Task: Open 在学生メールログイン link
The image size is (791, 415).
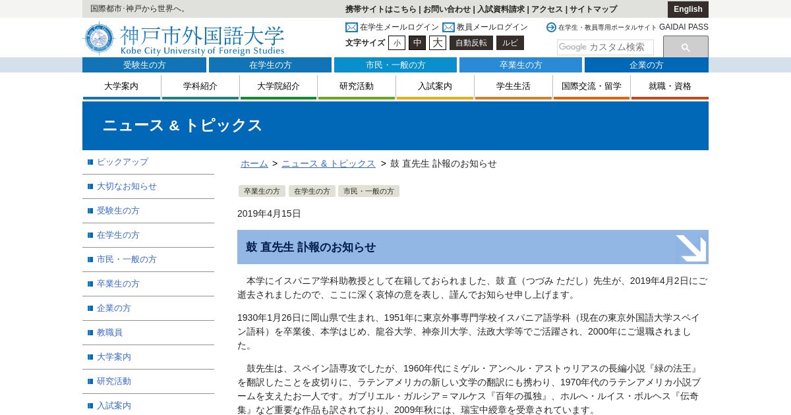Action: pos(399,27)
